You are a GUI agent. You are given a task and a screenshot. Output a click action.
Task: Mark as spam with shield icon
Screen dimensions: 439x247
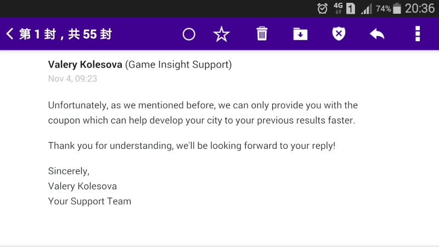click(339, 33)
